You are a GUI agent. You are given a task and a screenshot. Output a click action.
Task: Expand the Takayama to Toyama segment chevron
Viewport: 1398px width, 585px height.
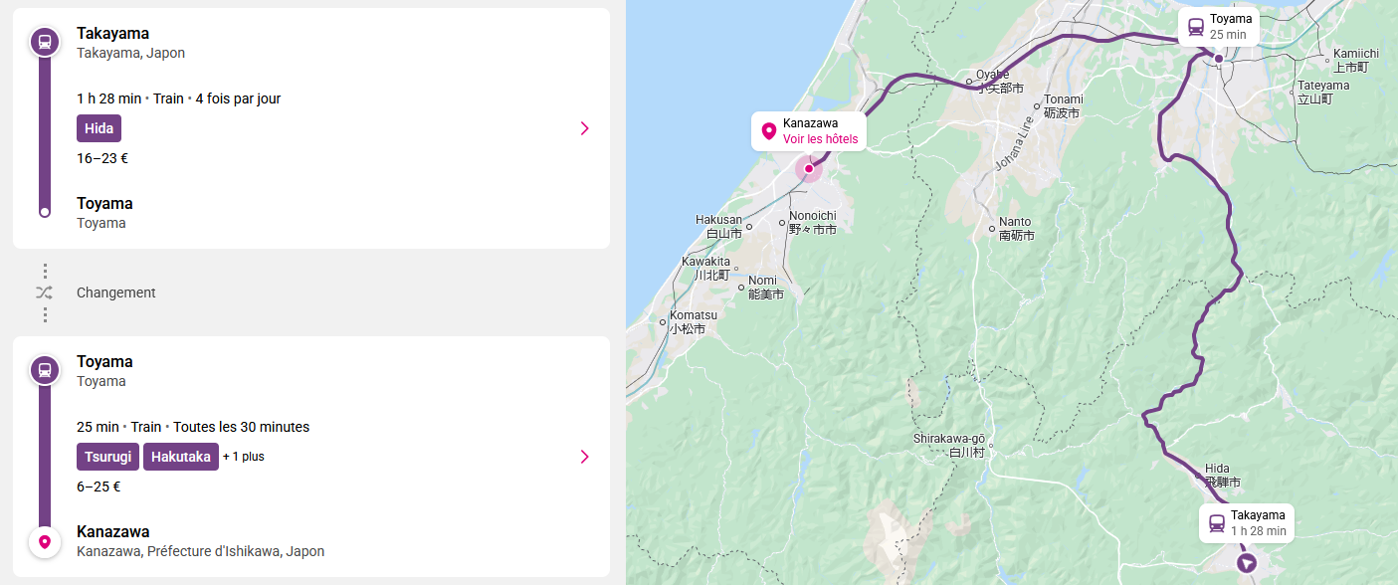tap(584, 128)
